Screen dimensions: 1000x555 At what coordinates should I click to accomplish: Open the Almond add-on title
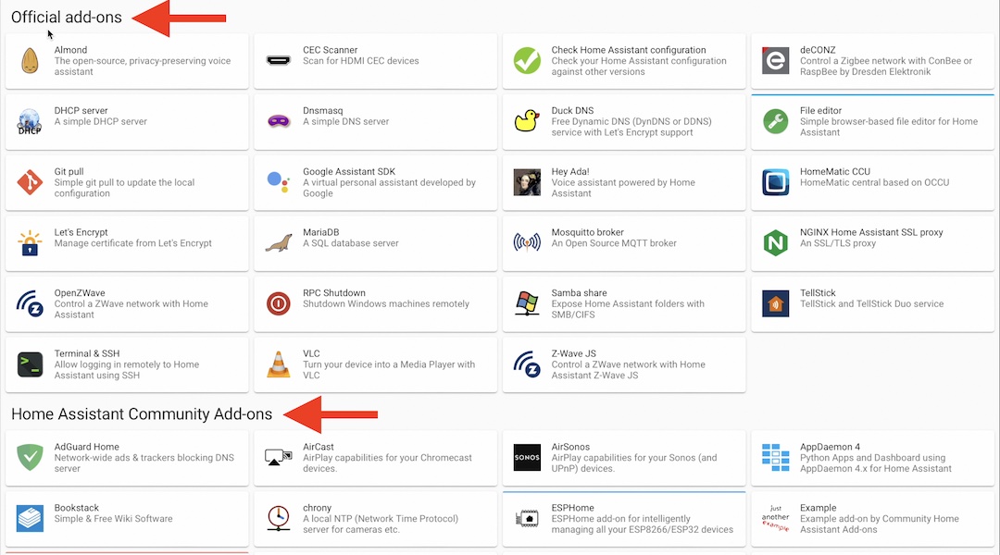point(70,50)
